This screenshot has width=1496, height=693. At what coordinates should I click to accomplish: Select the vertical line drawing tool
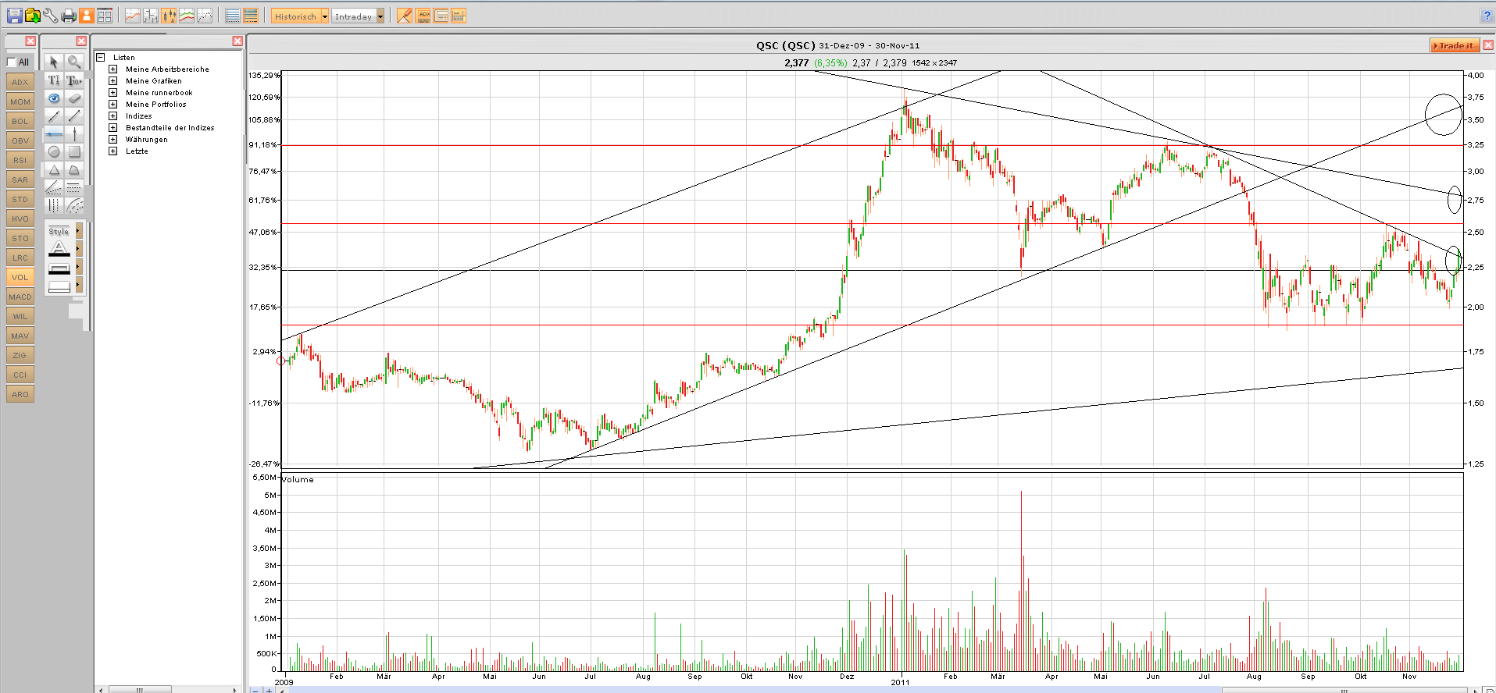[x=74, y=134]
